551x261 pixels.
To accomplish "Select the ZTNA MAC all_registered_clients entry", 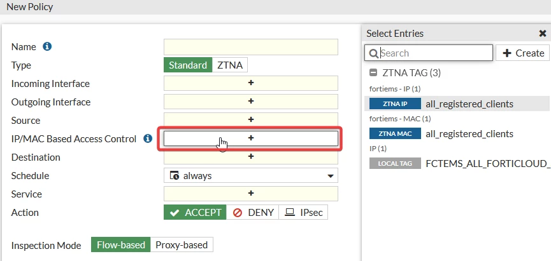I will point(457,133).
